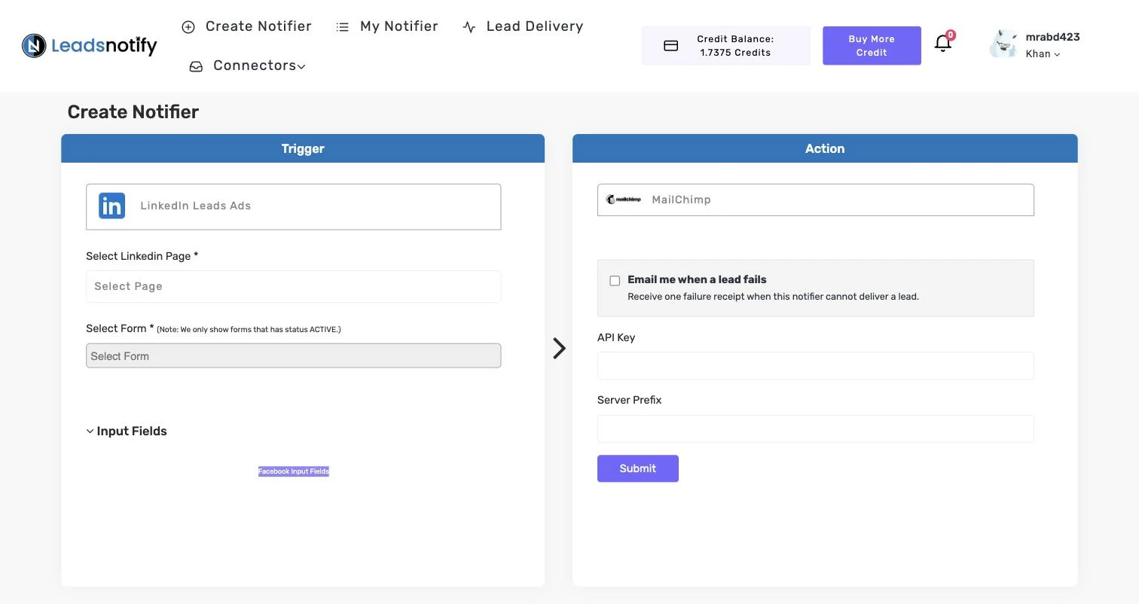Open the MailChimp action selector
Image resolution: width=1139 pixels, height=604 pixels.
815,200
